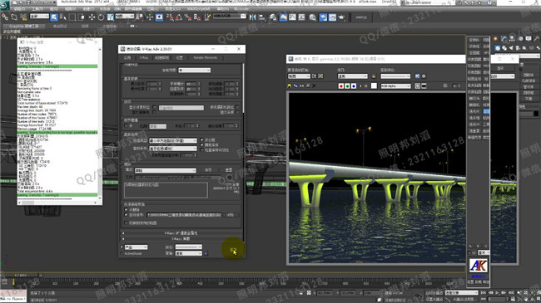The width and height of the screenshot is (541, 303).
Task: Open the RGB Alpha channel dropdown
Action: coord(395,86)
